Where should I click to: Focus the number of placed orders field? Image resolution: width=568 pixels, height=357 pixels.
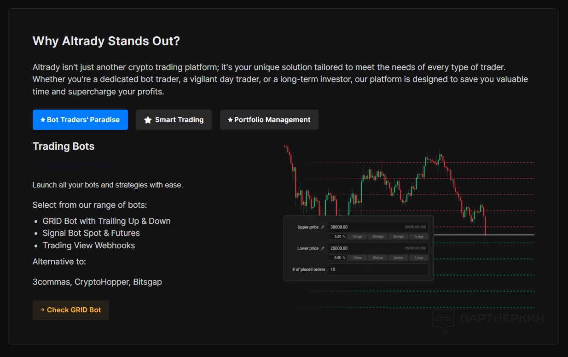pos(377,269)
